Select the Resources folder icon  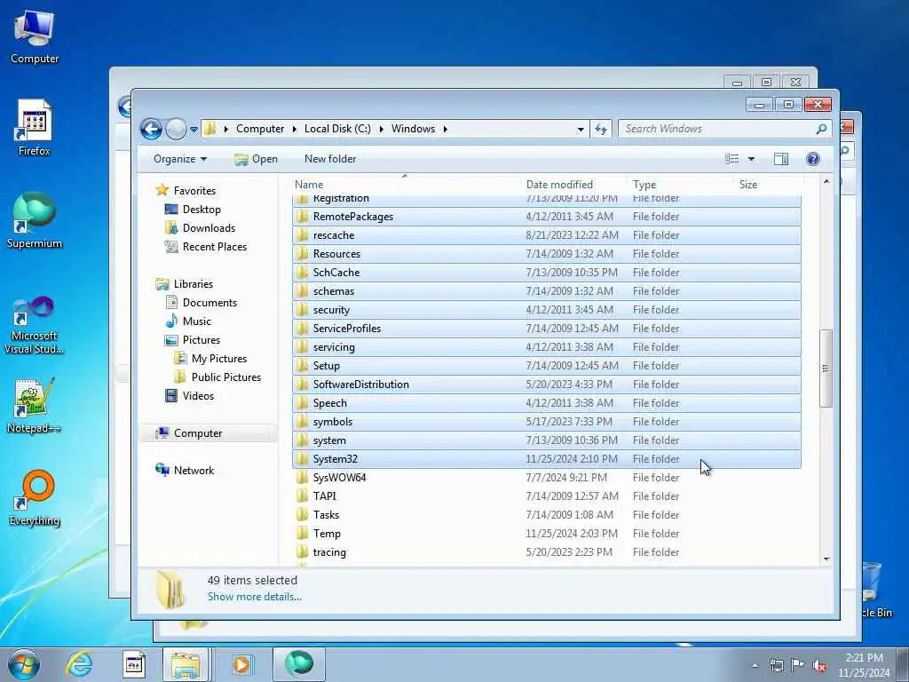pos(302,254)
